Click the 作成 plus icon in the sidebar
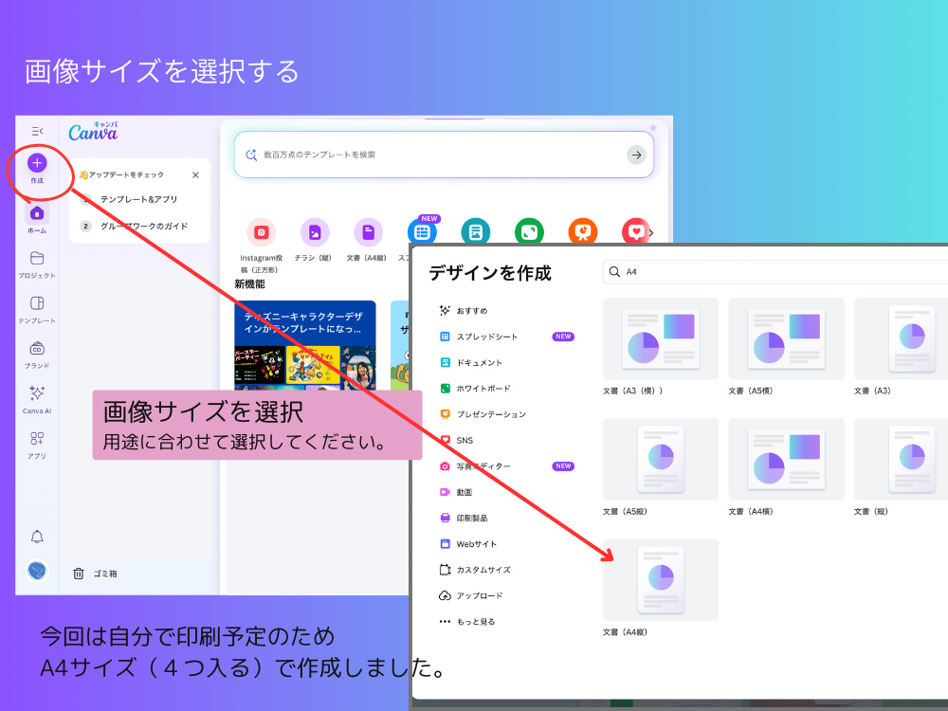 pyautogui.click(x=37, y=163)
